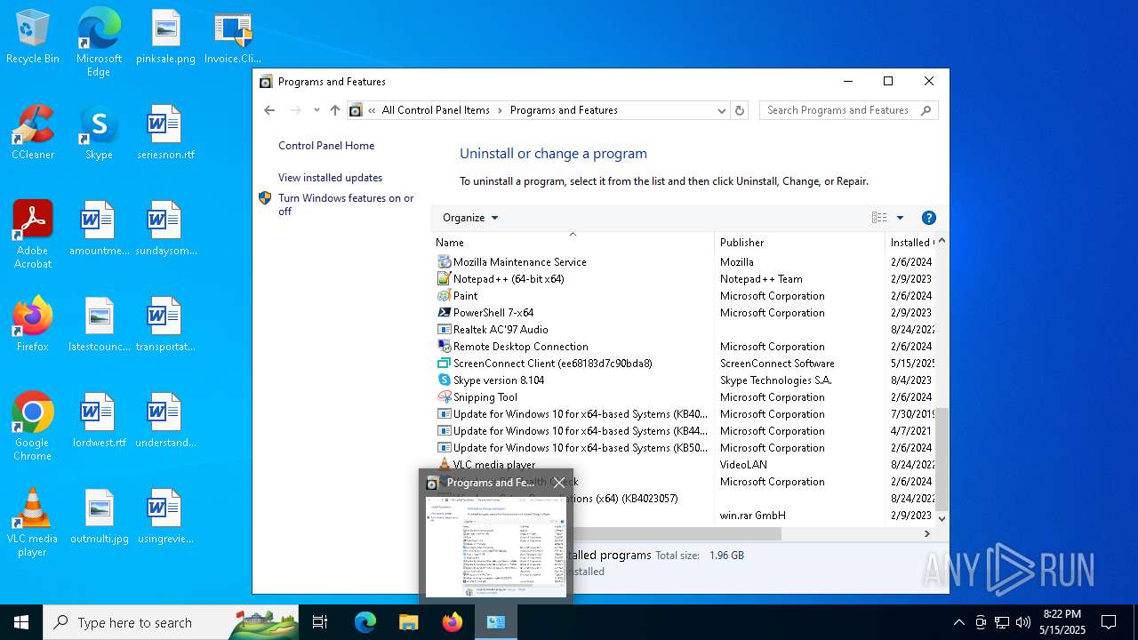1138x640 pixels.
Task: Open View installed updates link
Action: tap(330, 178)
